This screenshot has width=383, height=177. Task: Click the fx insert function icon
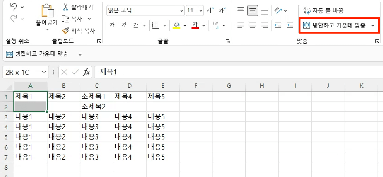tap(87, 72)
